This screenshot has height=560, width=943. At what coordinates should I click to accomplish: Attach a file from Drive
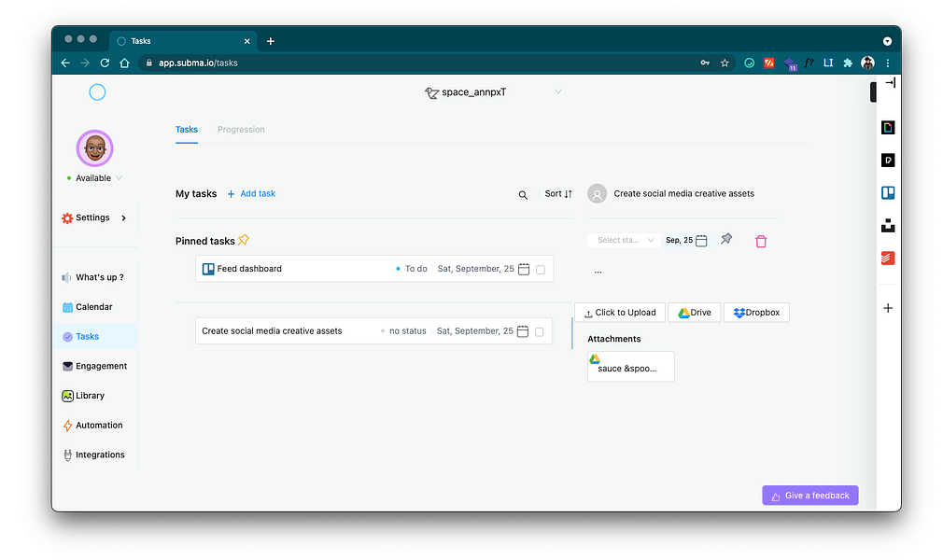695,313
